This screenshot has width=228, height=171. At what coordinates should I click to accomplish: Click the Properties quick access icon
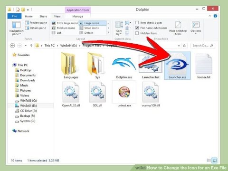coord(18,9)
